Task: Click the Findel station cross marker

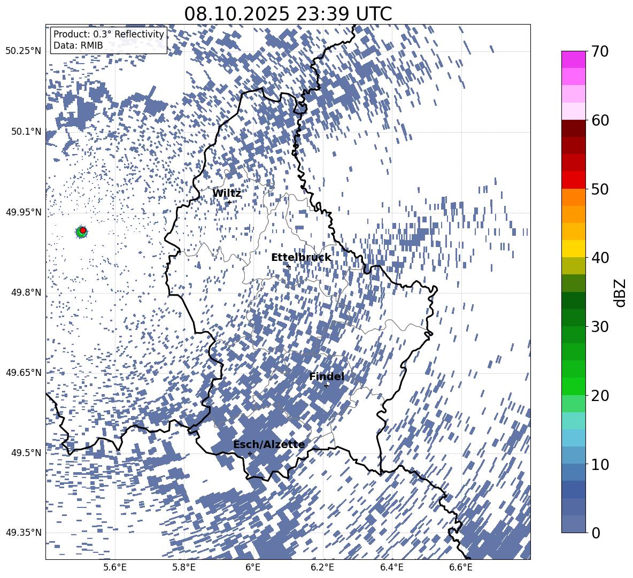Action: pos(326,386)
